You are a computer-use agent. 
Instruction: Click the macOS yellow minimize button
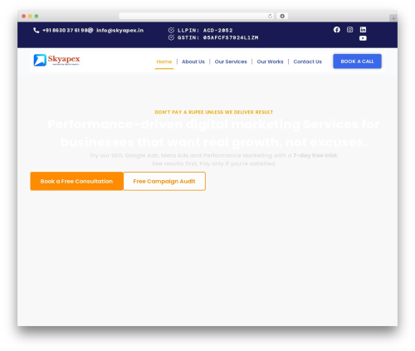(30, 16)
